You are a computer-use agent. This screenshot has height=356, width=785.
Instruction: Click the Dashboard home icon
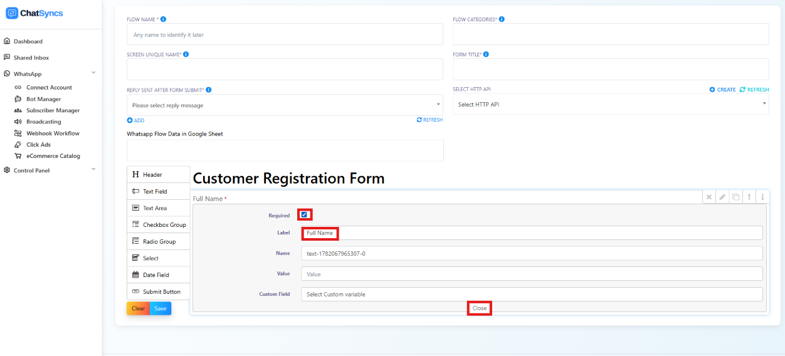pyautogui.click(x=7, y=41)
